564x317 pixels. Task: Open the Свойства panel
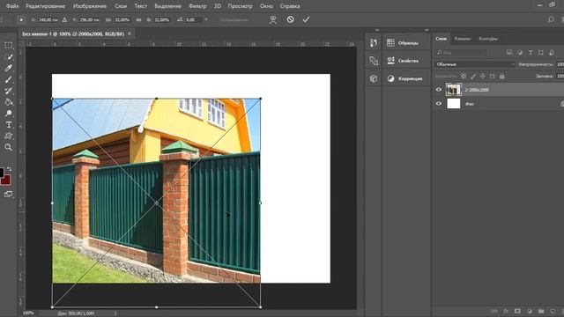pos(407,61)
